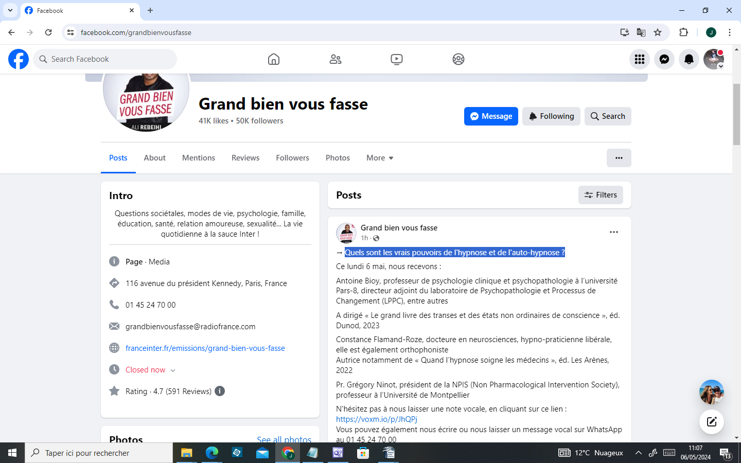
Task: Click the blue Message button
Action: tap(491, 116)
